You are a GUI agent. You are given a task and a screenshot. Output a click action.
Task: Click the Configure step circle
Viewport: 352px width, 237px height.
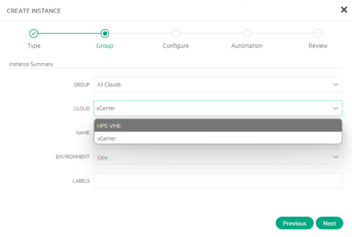coord(176,33)
